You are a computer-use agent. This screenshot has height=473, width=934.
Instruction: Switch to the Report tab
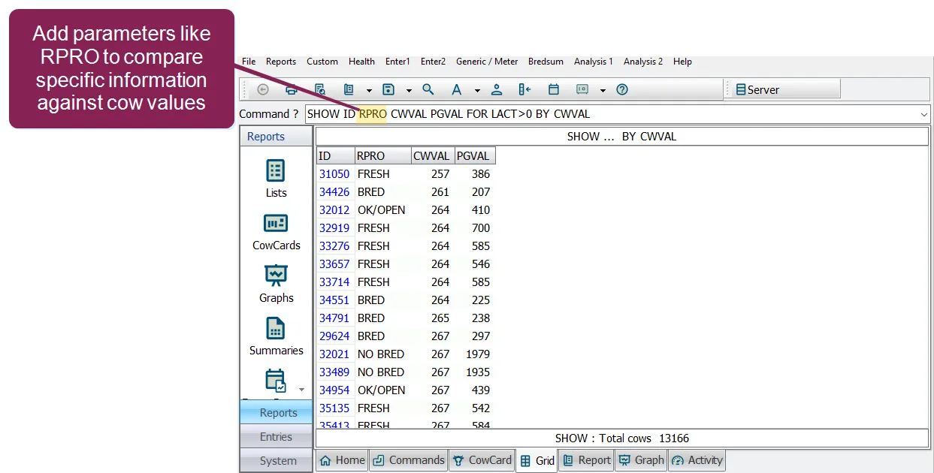[586, 460]
